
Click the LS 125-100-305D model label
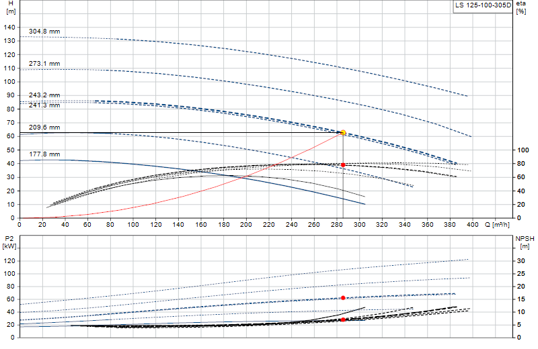click(483, 5)
